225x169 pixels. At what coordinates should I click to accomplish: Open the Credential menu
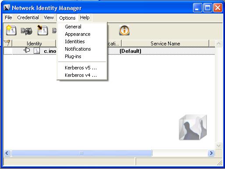tap(28, 17)
